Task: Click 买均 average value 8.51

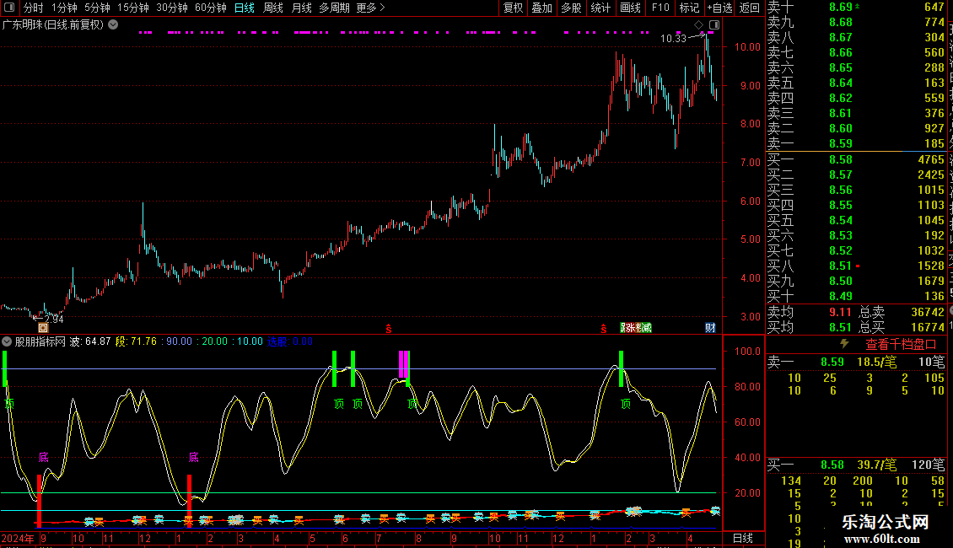Action: pos(841,327)
